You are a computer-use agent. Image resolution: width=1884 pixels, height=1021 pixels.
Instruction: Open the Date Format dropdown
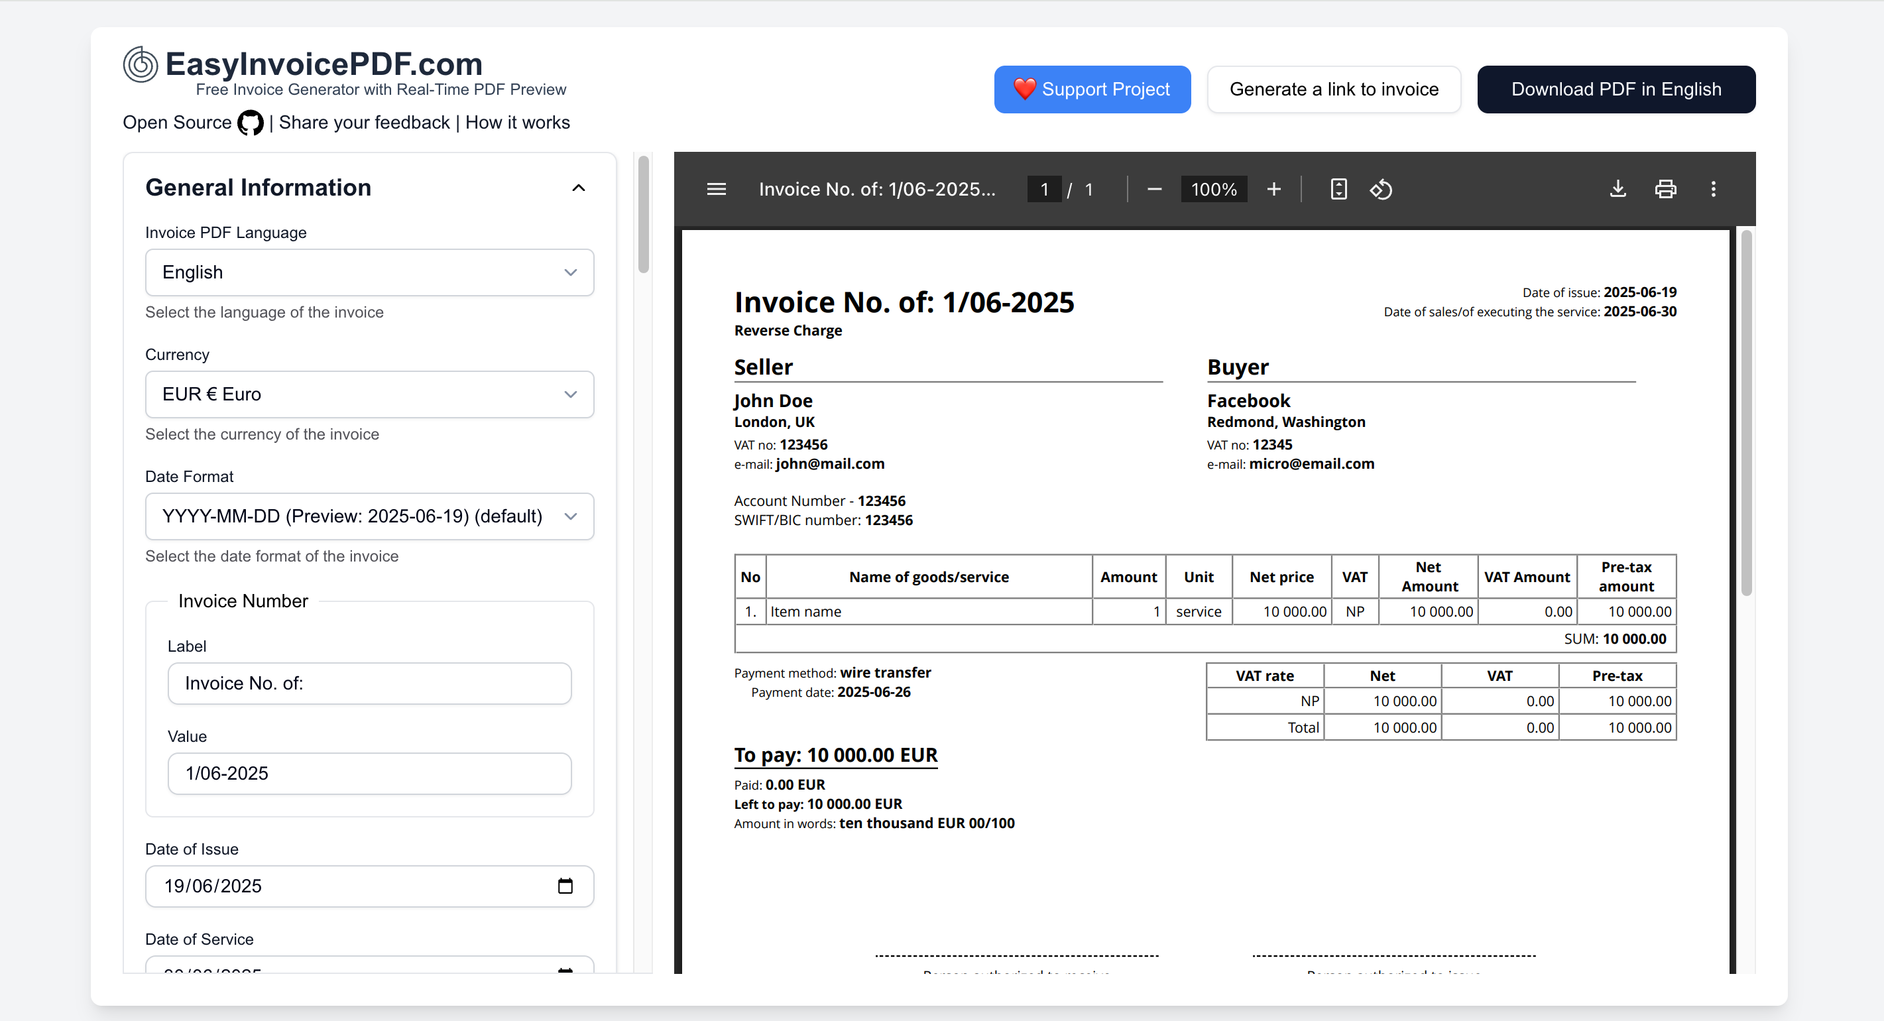click(369, 516)
